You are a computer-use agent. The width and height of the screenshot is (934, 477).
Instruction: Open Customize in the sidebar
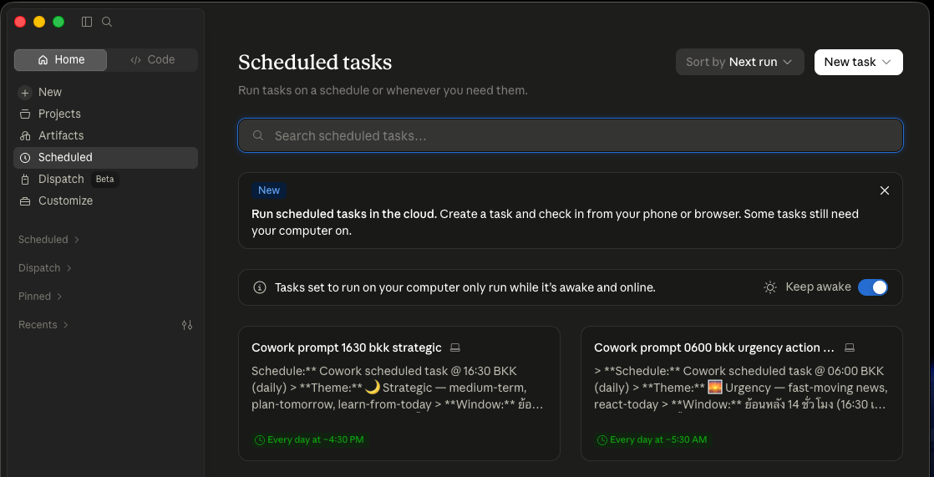pyautogui.click(x=105, y=200)
